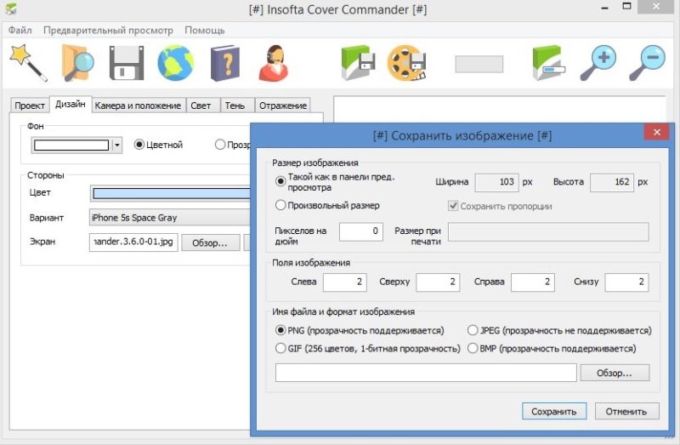Image resolution: width=680 pixels, height=445 pixels.
Task: Choose the Произвольный размер radio option
Action: tap(281, 205)
